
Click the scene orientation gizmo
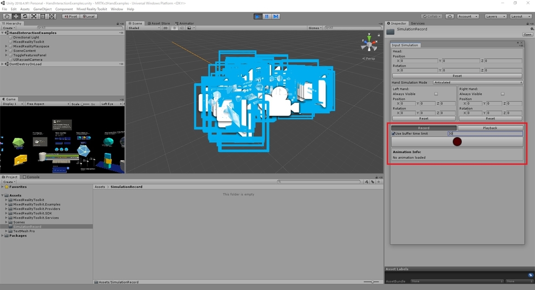[369, 44]
